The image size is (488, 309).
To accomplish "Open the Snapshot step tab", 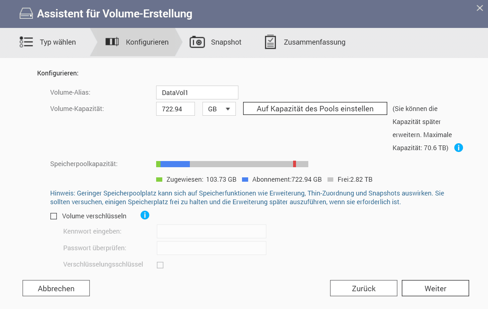I will (226, 42).
